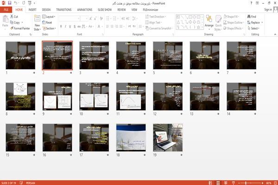Select slide 1 thumbnail
The width and height of the screenshot is (278, 185).
tap(20, 55)
